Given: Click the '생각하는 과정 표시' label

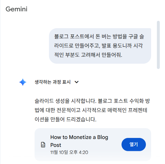Looking at the screenshot, I should tap(52, 82).
